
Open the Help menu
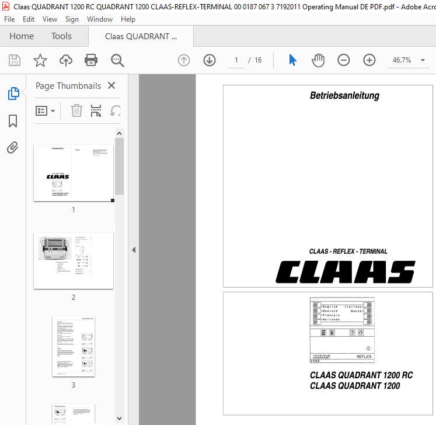(128, 19)
